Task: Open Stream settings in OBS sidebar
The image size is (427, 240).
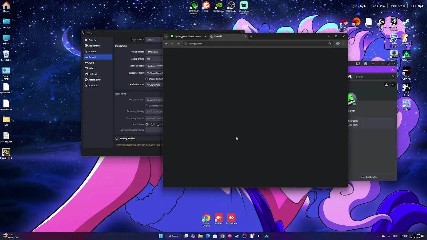Action: coord(98,51)
